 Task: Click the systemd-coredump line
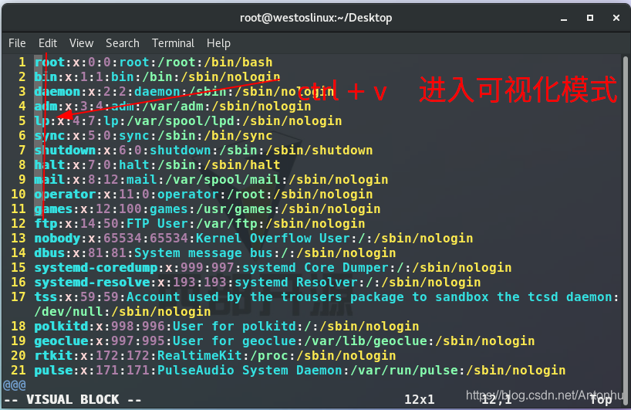[x=273, y=267]
